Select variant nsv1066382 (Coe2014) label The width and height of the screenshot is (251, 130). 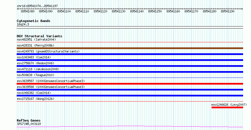pos(34,93)
